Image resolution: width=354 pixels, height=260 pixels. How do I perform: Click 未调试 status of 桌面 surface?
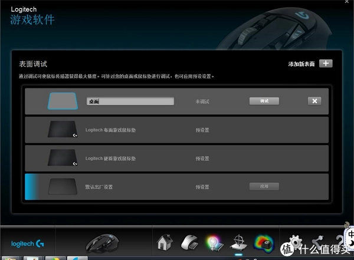tap(202, 101)
